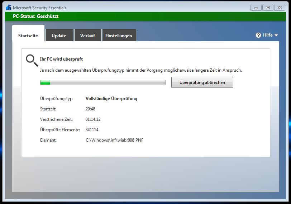Open the Verlauf tab
The width and height of the screenshot is (291, 204).
coord(87,35)
